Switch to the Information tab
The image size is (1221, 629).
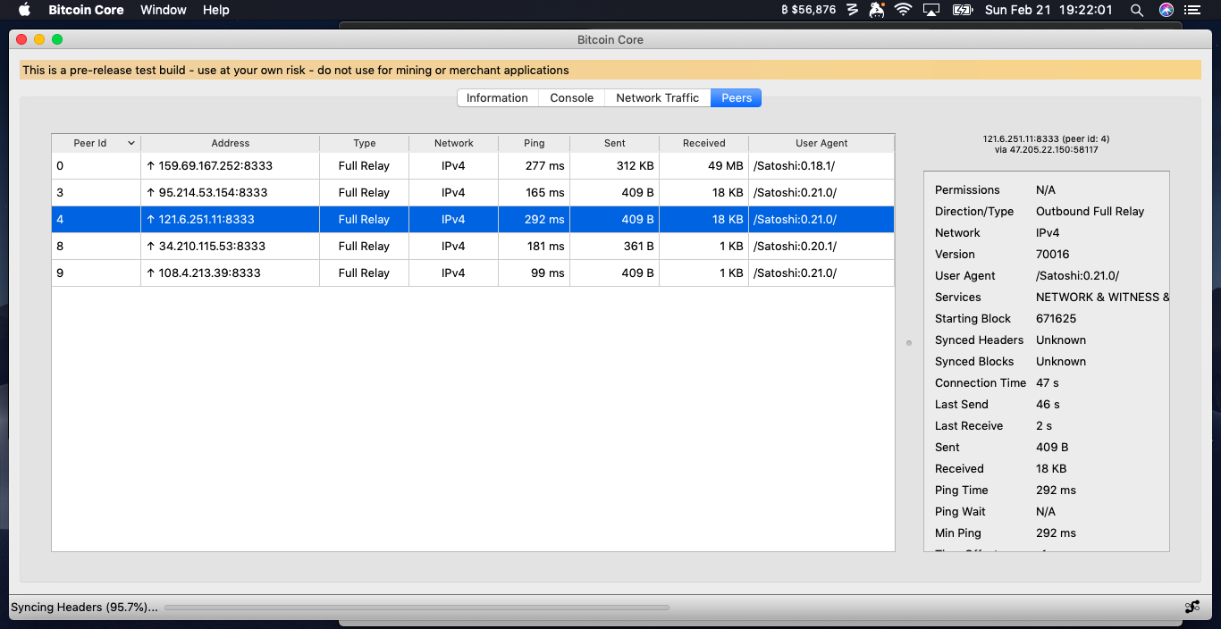(497, 97)
